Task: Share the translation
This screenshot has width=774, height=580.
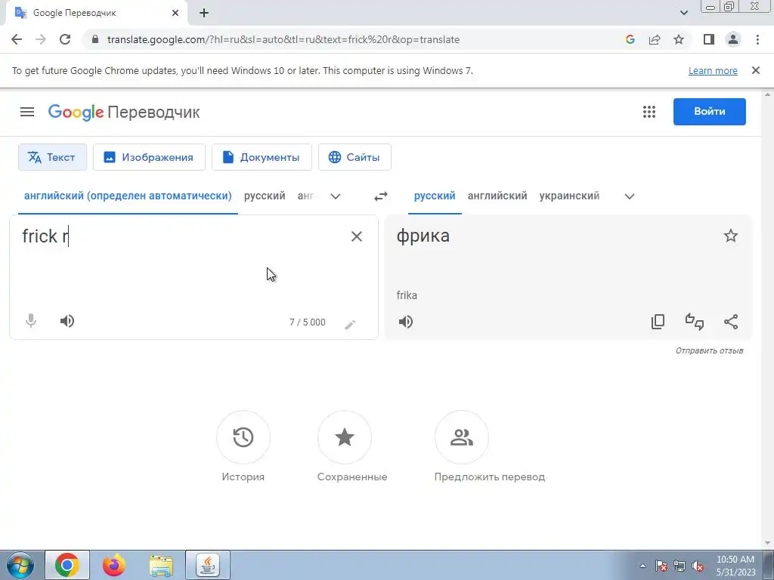Action: tap(731, 322)
